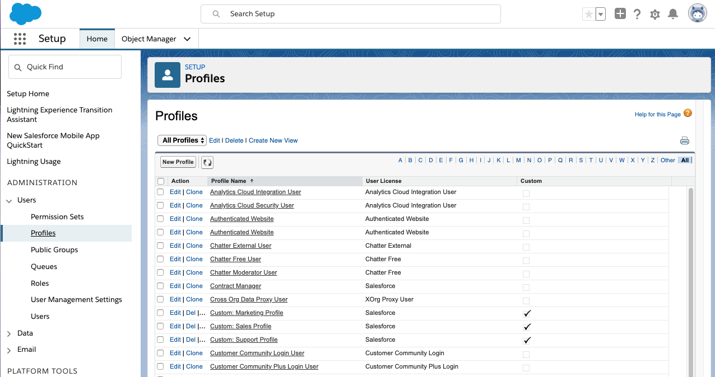Collapse the Users tree section
Image resolution: width=715 pixels, height=377 pixels.
[10, 200]
